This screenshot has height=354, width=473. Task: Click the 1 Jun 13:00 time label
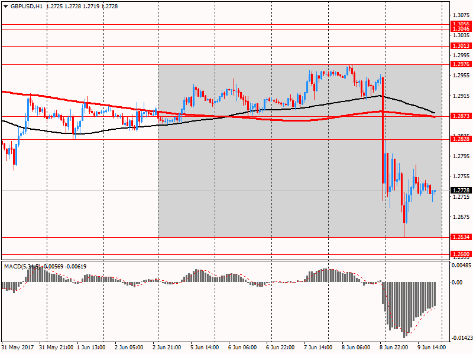pos(91,348)
